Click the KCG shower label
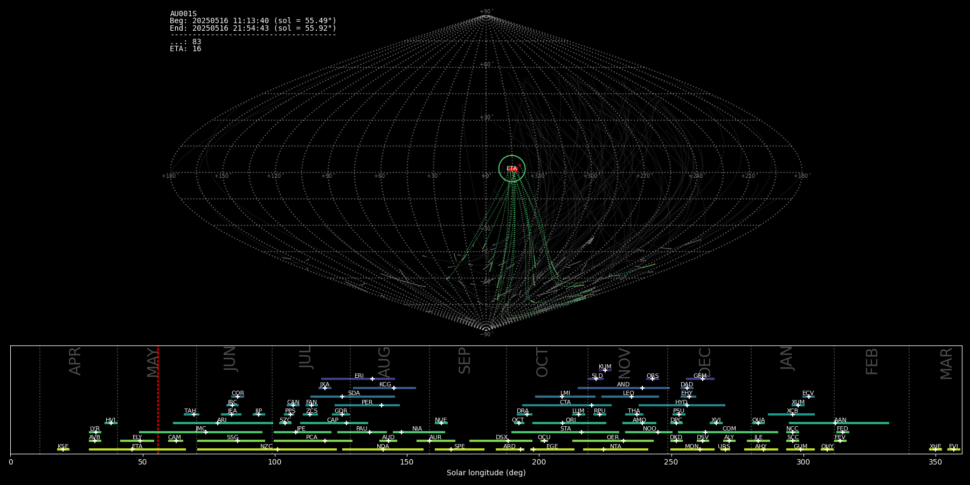The width and height of the screenshot is (970, 485). point(385,385)
